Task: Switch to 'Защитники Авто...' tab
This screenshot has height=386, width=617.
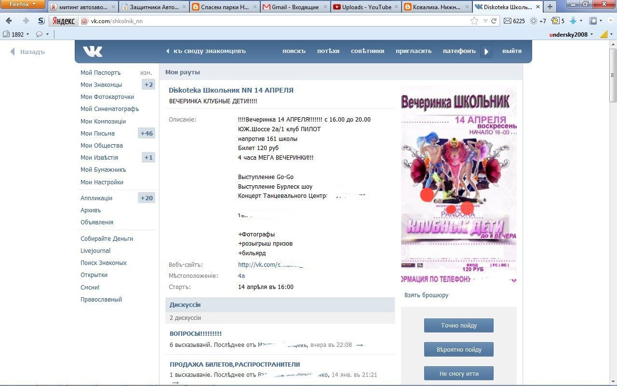Action: [154, 7]
